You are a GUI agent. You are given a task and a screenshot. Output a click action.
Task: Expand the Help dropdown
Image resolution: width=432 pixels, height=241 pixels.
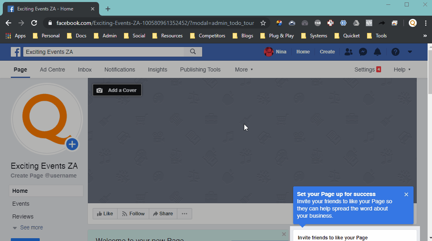point(402,69)
